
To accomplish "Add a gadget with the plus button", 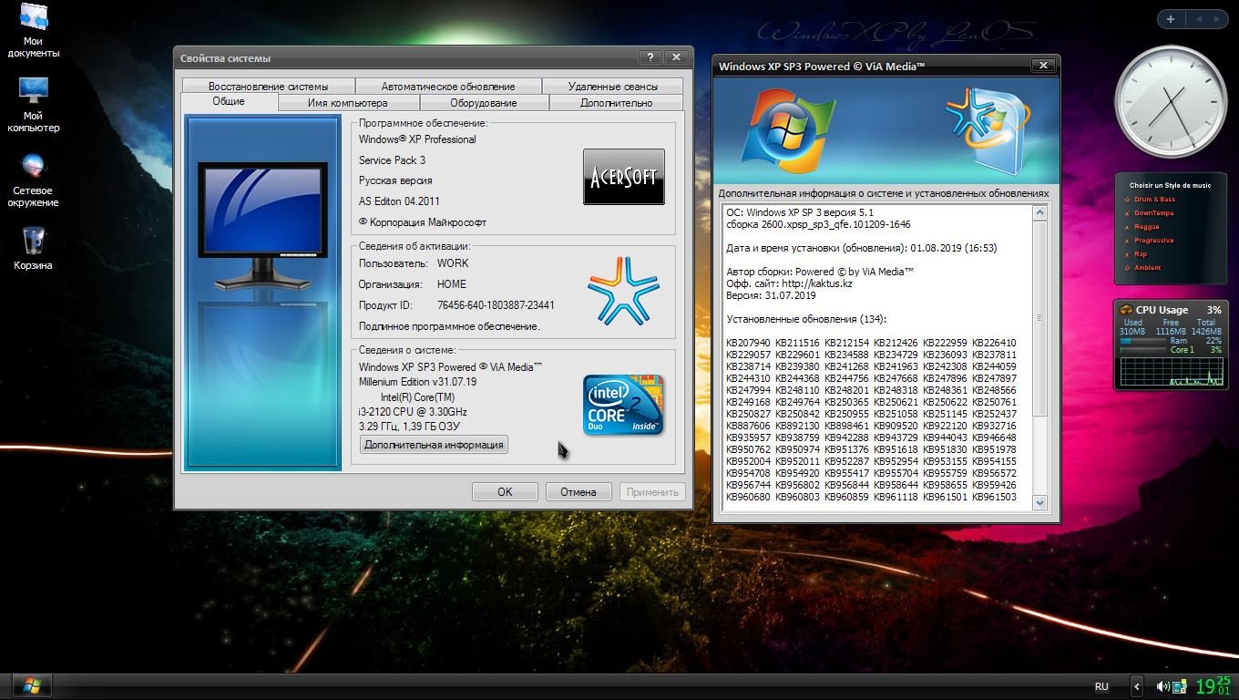I will 1171,18.
